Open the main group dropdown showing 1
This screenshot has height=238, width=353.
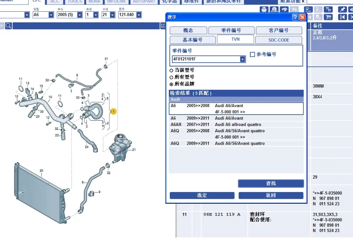[x=96, y=15]
